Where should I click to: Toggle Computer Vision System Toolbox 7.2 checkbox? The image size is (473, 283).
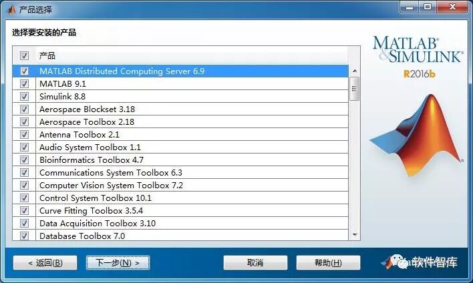coord(24,185)
